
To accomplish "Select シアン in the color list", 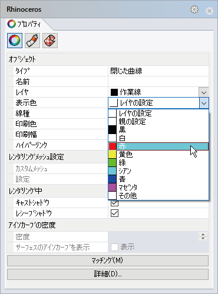I will click(158, 171).
